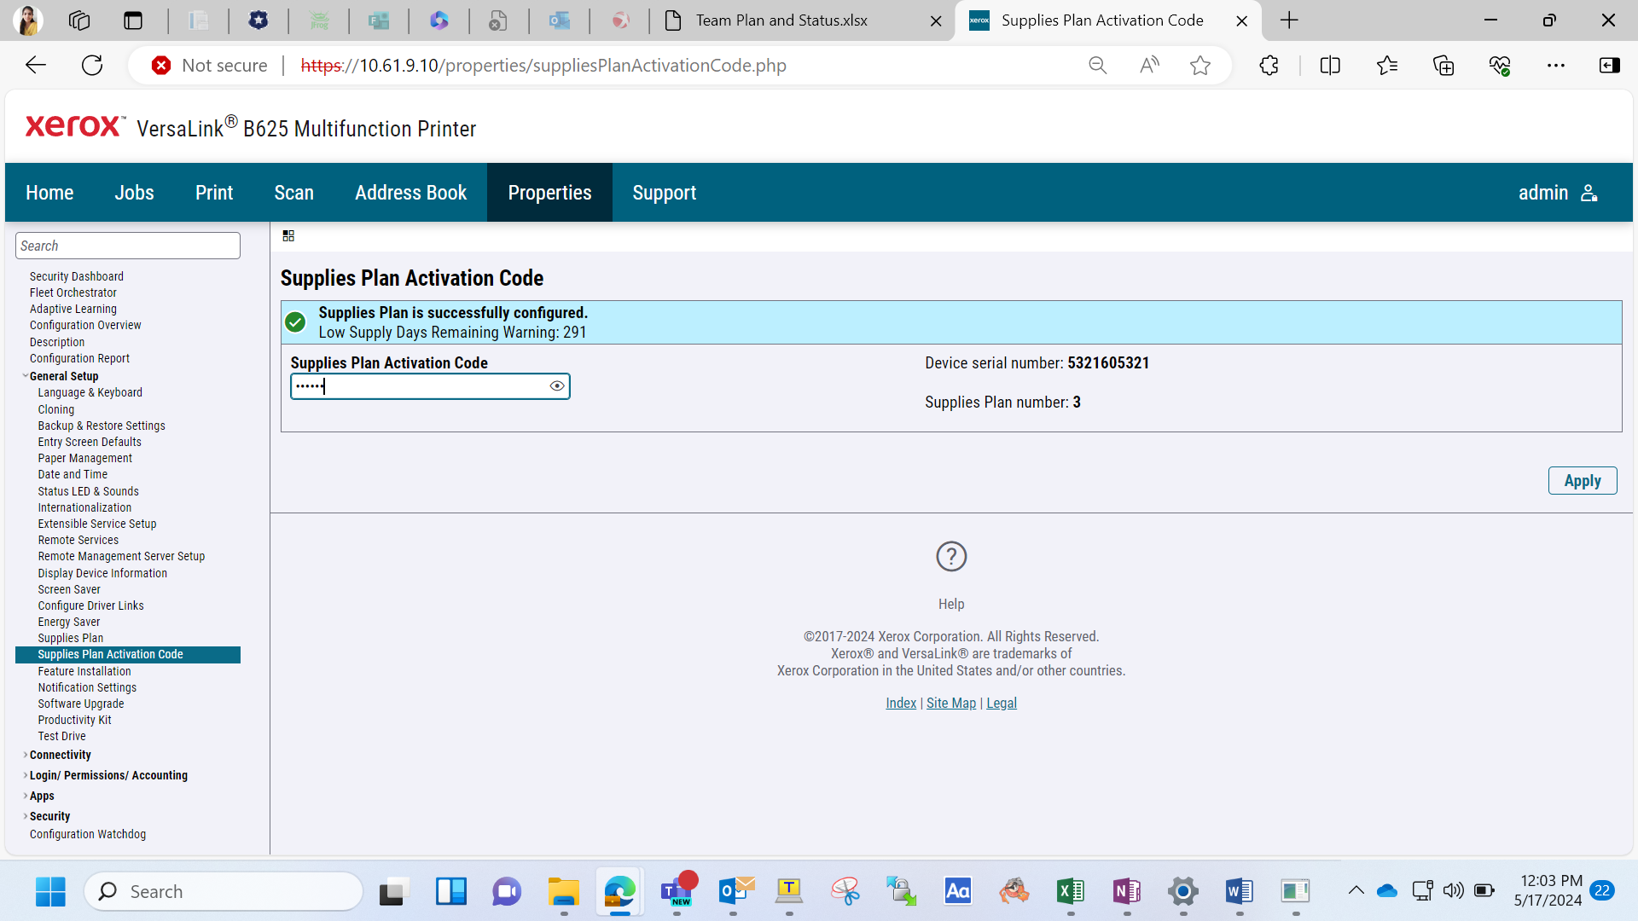
Task: Focus the Supplies Plan Activation Code field
Action: [420, 386]
